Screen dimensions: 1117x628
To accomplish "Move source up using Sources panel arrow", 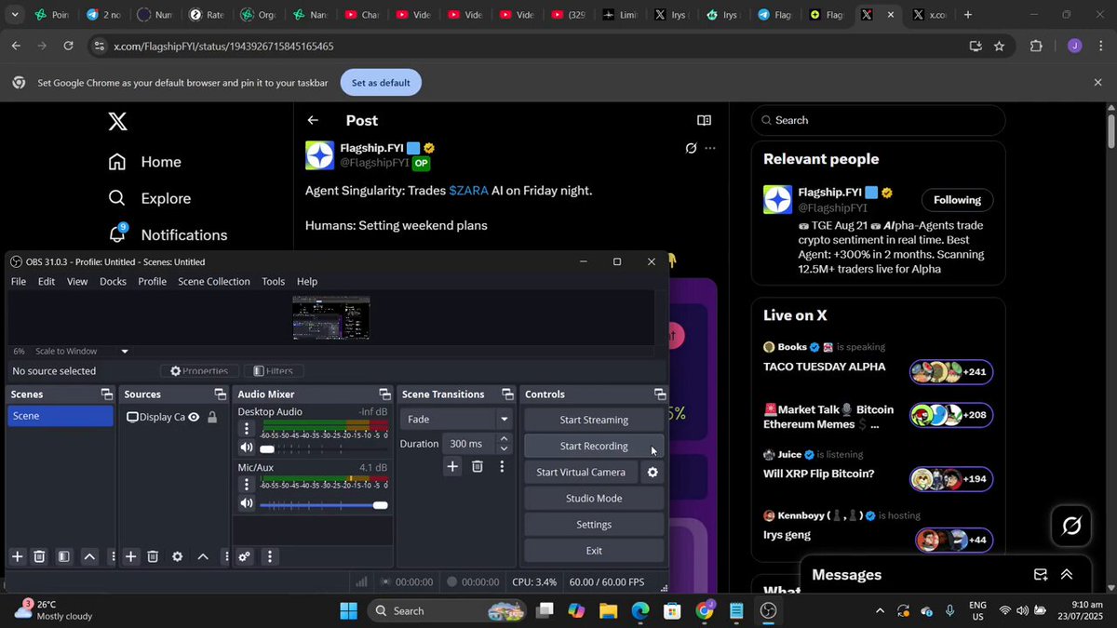I will coord(203,556).
